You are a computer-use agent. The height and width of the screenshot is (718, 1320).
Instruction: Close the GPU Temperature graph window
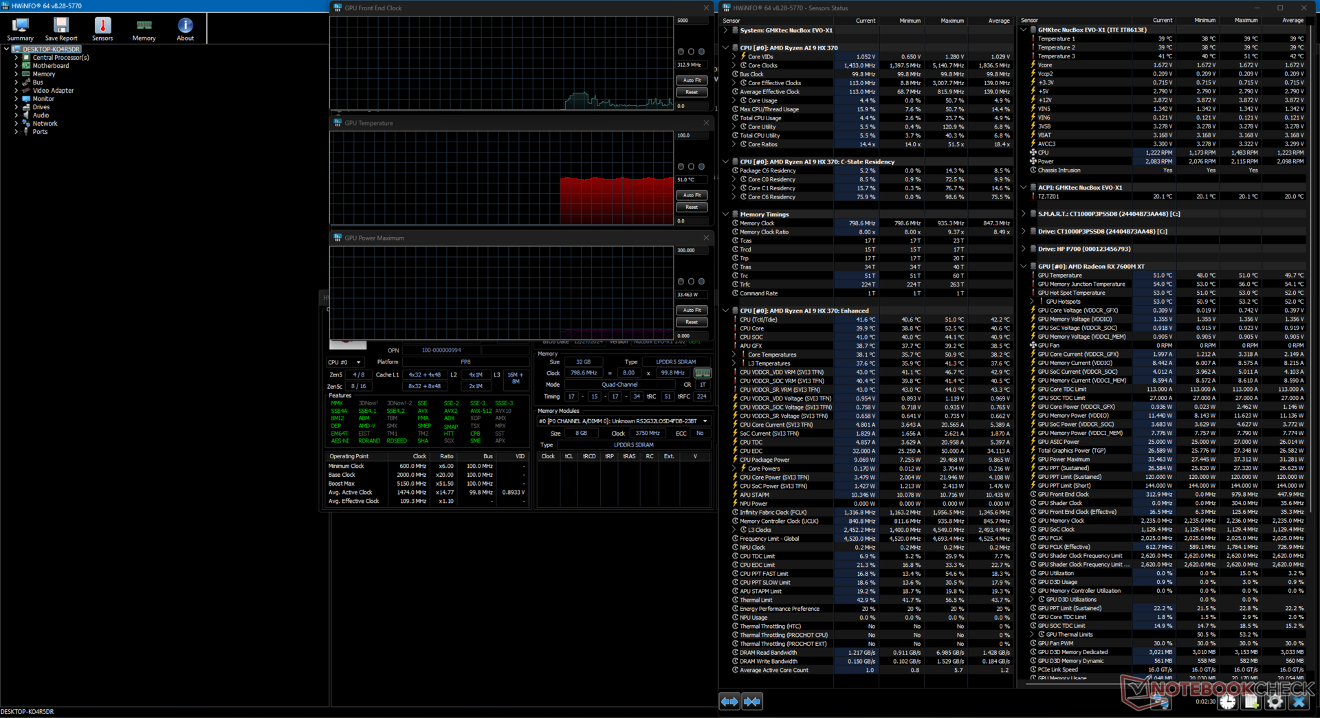click(x=706, y=123)
